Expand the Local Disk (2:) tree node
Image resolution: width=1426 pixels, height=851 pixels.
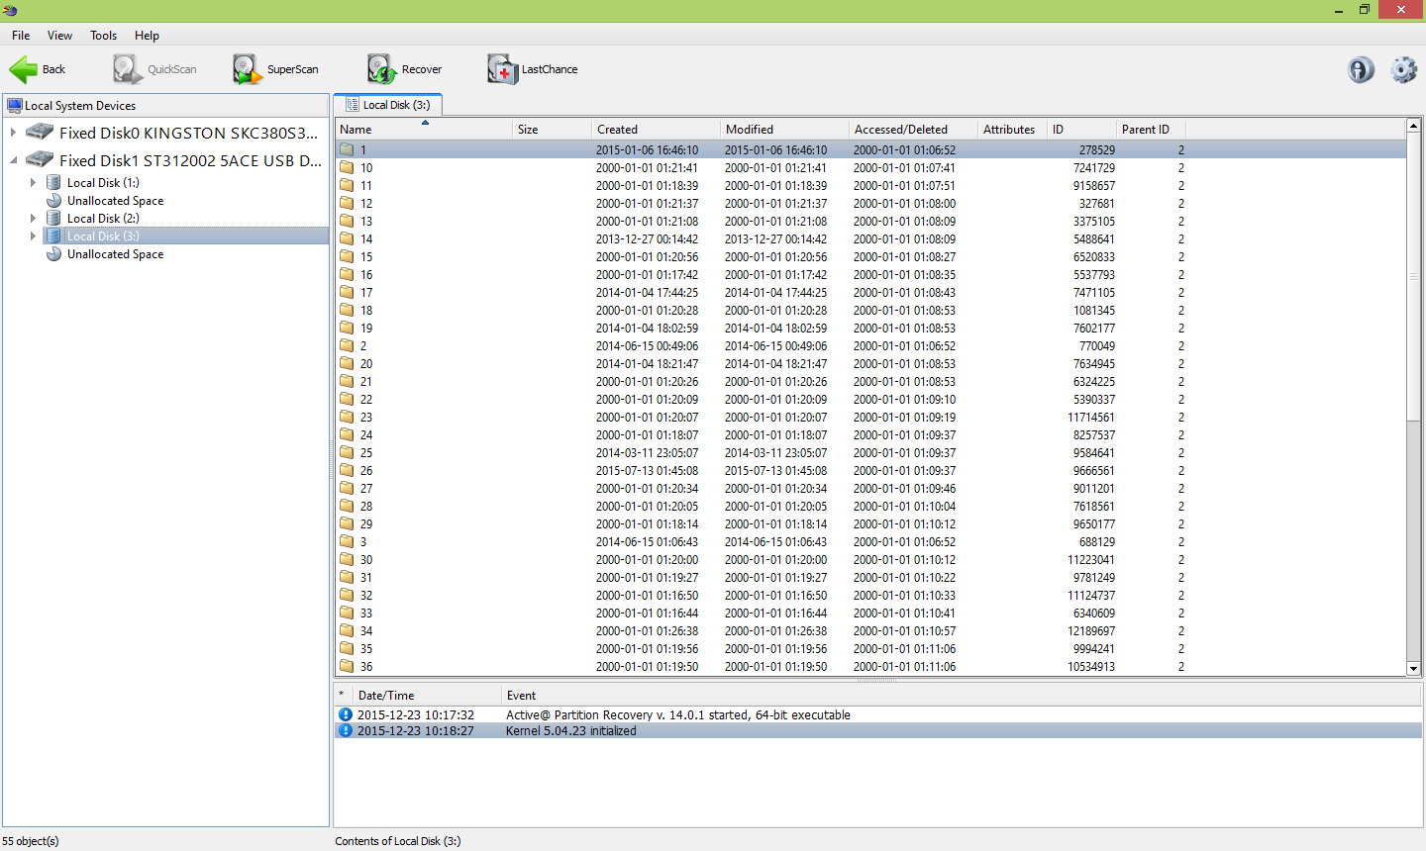pos(33,219)
